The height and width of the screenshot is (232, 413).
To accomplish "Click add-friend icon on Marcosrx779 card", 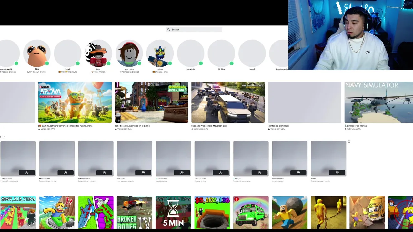I will (65, 173).
